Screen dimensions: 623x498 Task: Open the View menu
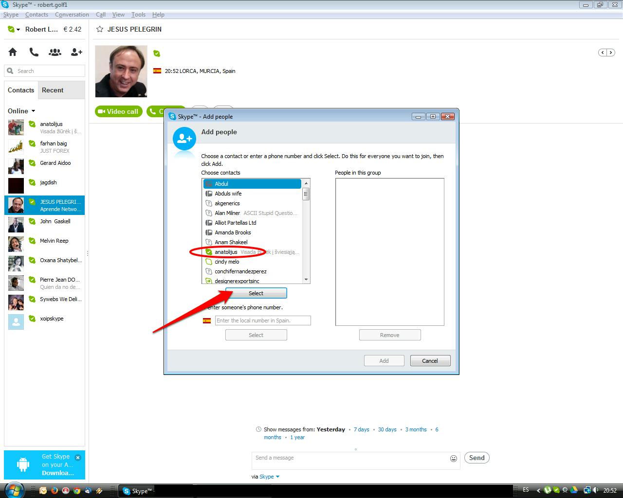[x=118, y=15]
